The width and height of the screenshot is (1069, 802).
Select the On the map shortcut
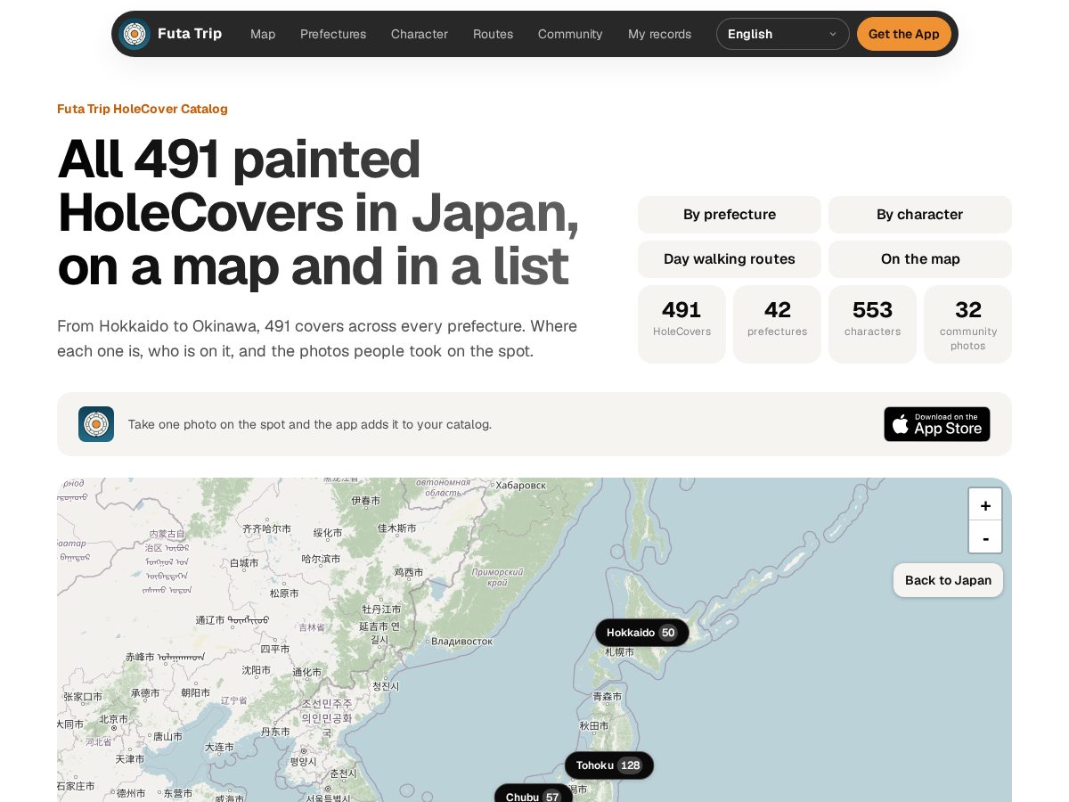(x=920, y=259)
